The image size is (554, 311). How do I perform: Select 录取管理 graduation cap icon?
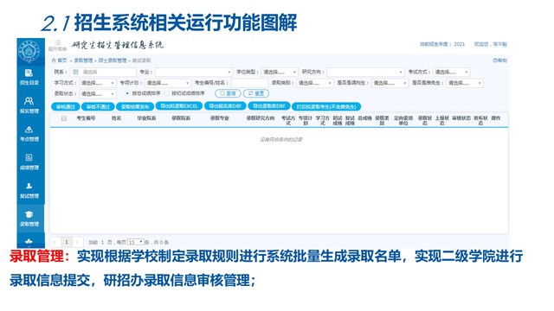point(29,214)
